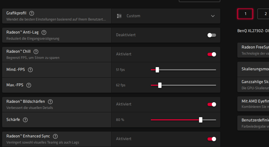This screenshot has height=147, width=269.
Task: Select display tab 1
Action: click(x=245, y=14)
